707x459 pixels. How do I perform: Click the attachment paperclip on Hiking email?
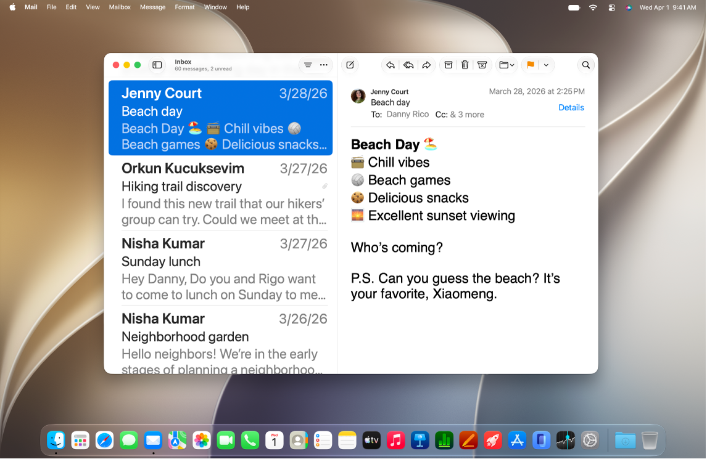(325, 186)
